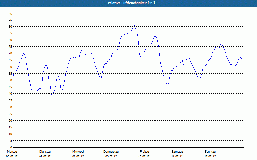Select the date 06.02.12

(x=12, y=156)
